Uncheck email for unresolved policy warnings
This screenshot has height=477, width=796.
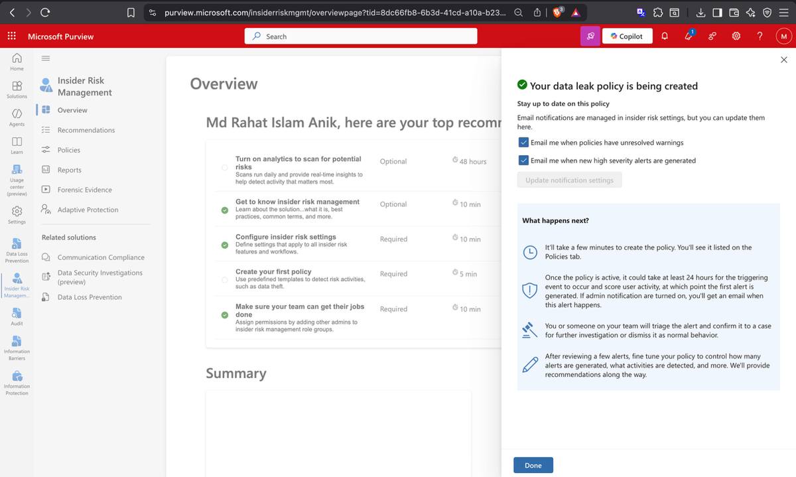point(523,142)
